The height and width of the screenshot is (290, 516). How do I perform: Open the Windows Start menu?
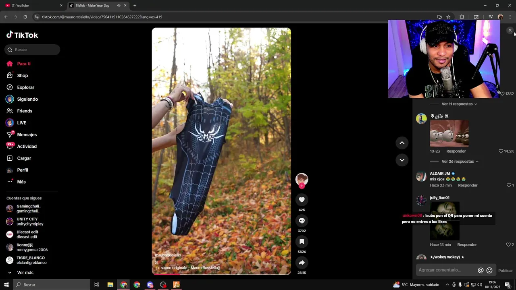6,285
